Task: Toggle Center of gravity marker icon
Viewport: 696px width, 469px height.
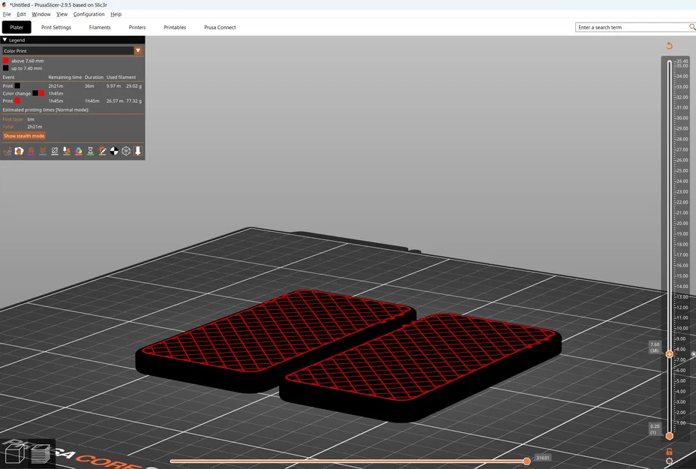Action: coord(114,152)
